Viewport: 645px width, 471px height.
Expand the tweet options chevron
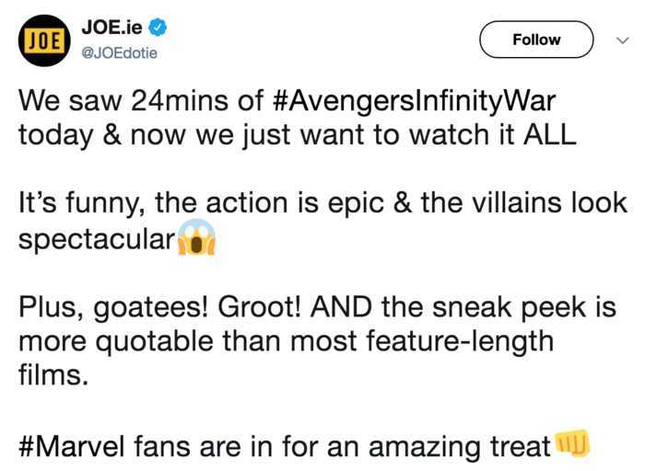(623, 40)
